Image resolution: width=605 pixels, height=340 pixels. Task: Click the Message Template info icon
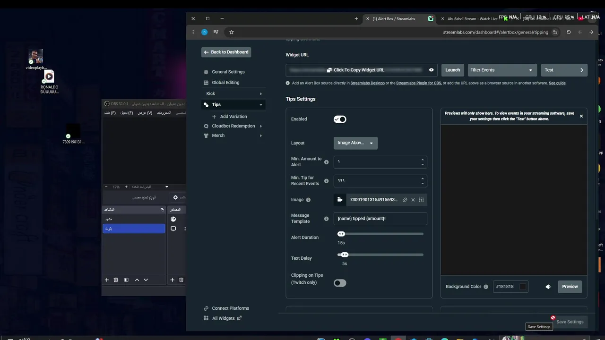click(326, 219)
